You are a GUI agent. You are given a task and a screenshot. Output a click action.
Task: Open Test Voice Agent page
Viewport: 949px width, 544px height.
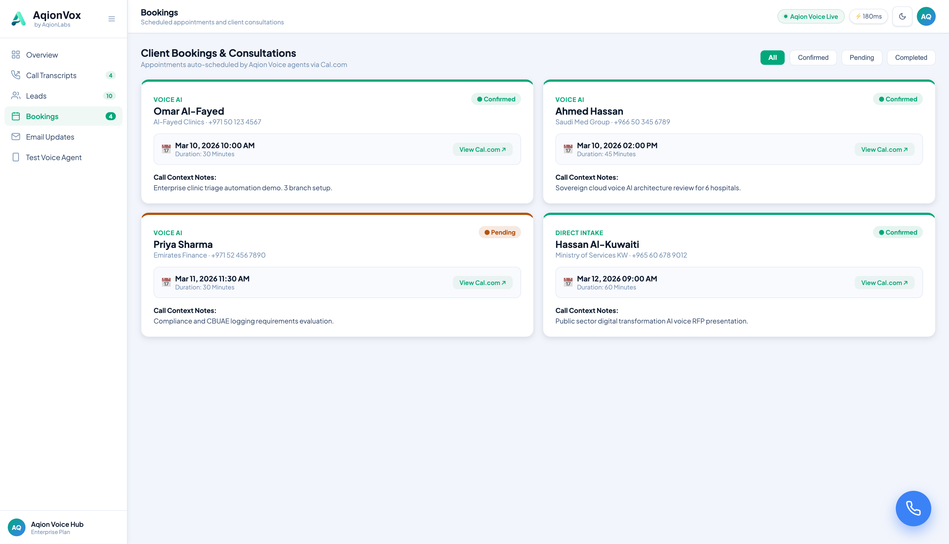point(63,157)
